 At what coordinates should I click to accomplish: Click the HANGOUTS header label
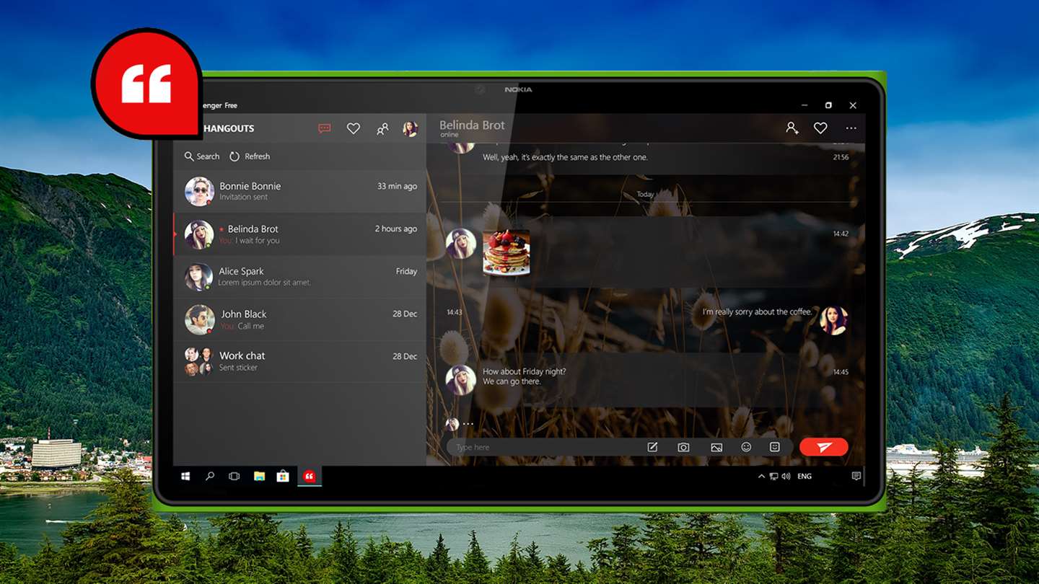click(229, 128)
